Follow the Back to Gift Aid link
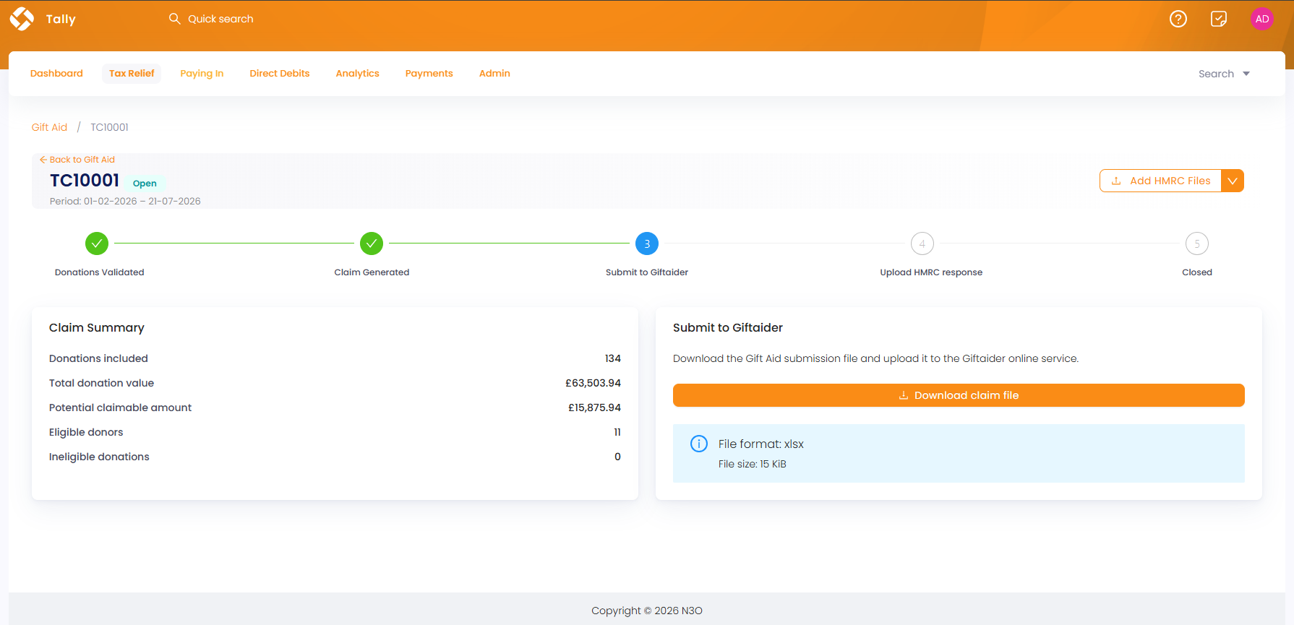Image resolution: width=1294 pixels, height=625 pixels. (x=77, y=160)
